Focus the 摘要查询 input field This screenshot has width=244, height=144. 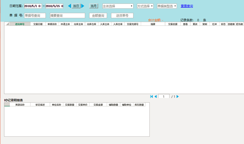tap(67, 16)
